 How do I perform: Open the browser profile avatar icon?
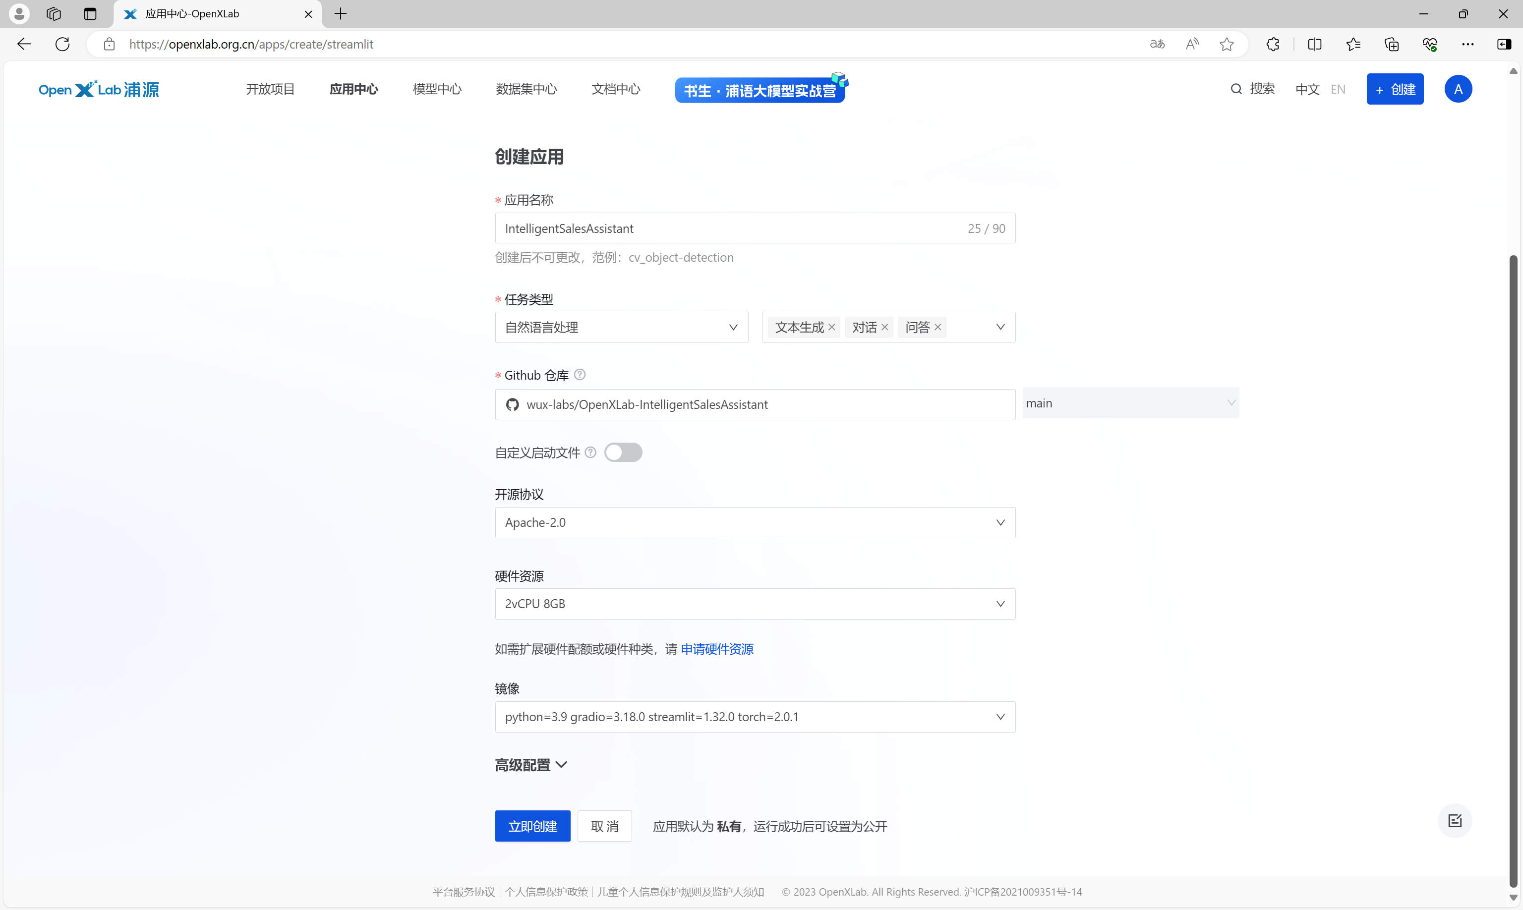(19, 13)
